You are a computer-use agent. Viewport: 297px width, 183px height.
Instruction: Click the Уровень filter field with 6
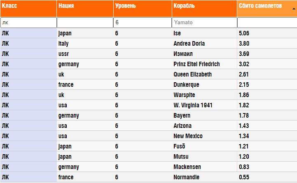coord(143,23)
